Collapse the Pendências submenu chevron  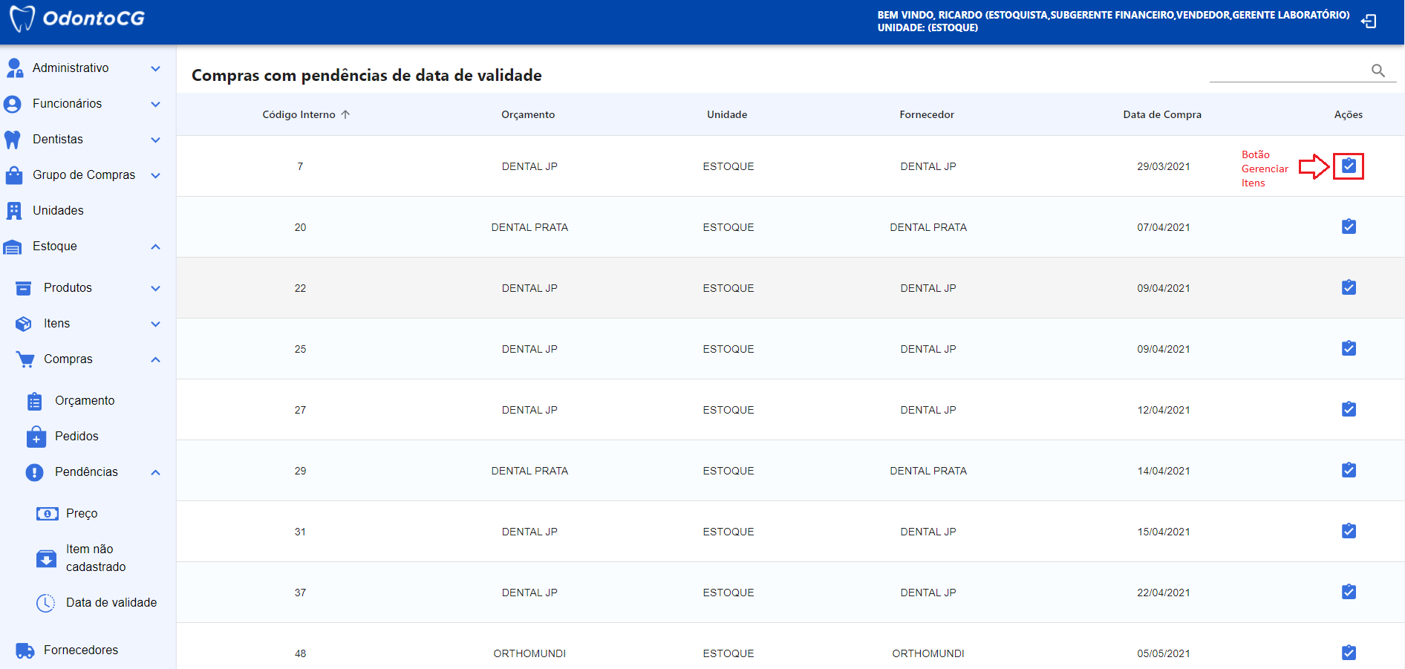pos(155,472)
